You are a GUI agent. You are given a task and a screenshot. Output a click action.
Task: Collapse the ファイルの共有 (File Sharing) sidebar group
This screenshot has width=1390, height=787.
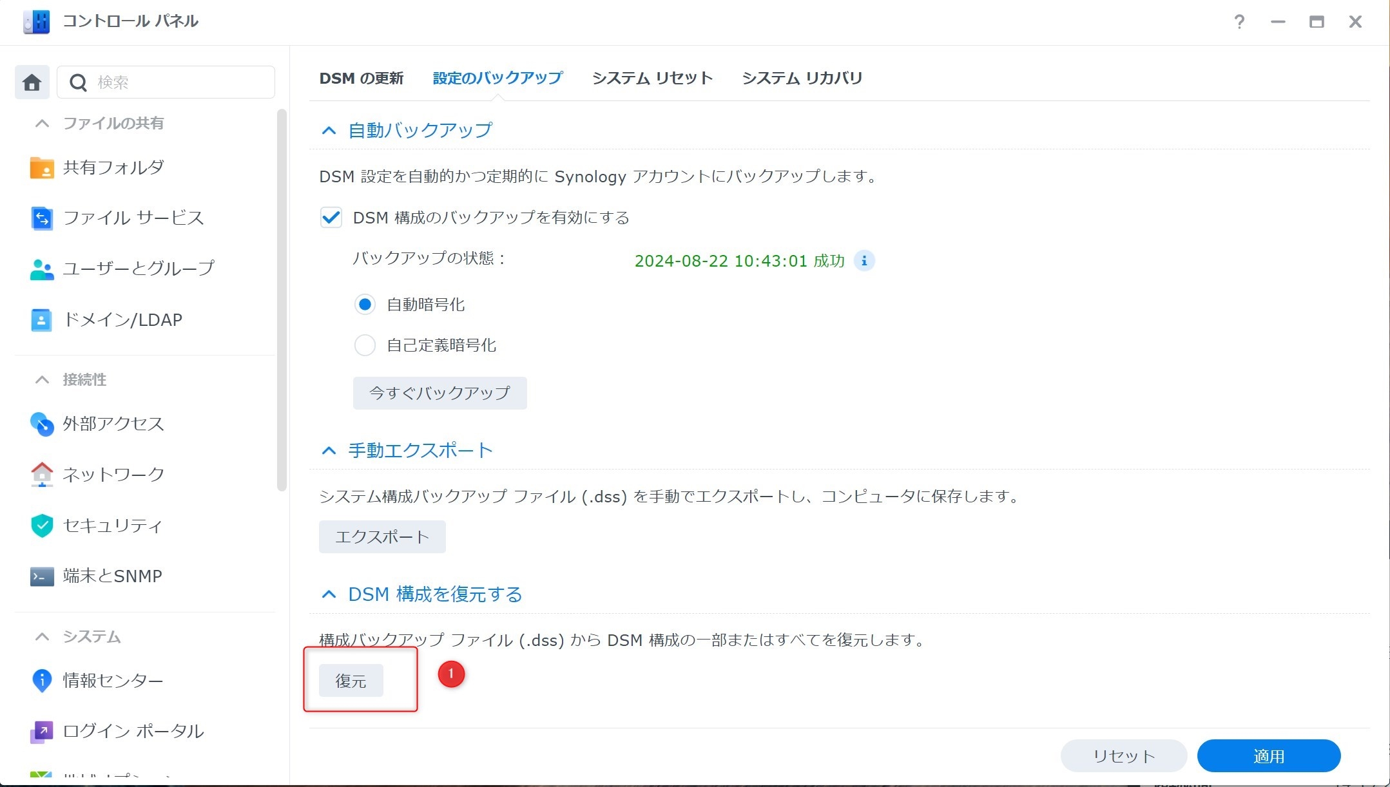pos(42,123)
